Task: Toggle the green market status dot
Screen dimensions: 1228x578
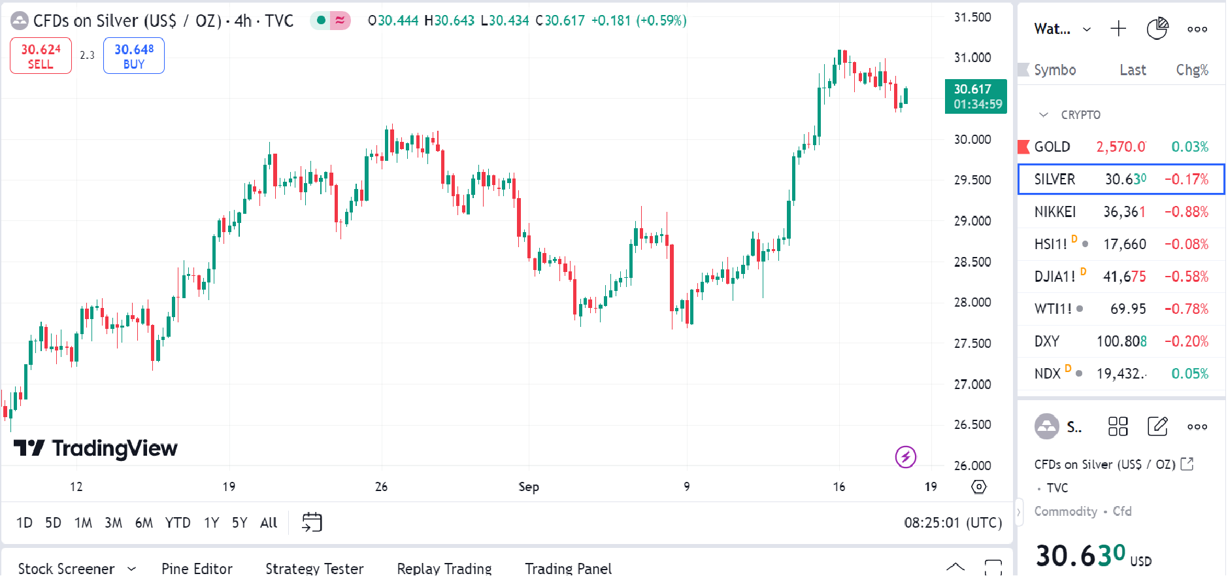Action: click(321, 20)
